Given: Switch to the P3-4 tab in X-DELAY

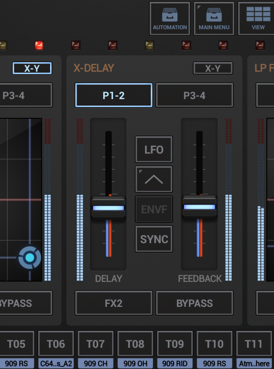Looking at the screenshot, I should pyautogui.click(x=194, y=95).
